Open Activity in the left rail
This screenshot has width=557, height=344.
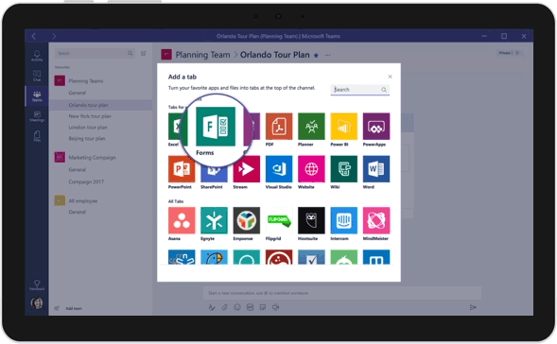(x=37, y=56)
